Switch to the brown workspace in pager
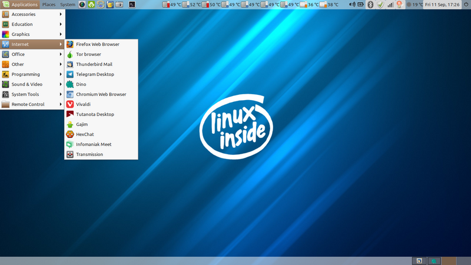 (449, 261)
